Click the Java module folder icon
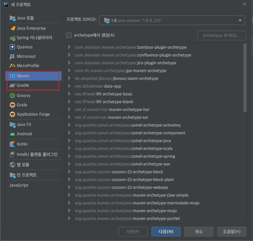Image resolution: width=253 pixels, height=241 pixels. 12,18
